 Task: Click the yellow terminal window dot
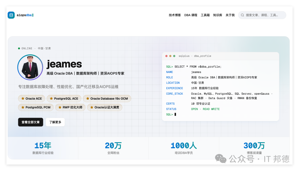tap(170, 56)
